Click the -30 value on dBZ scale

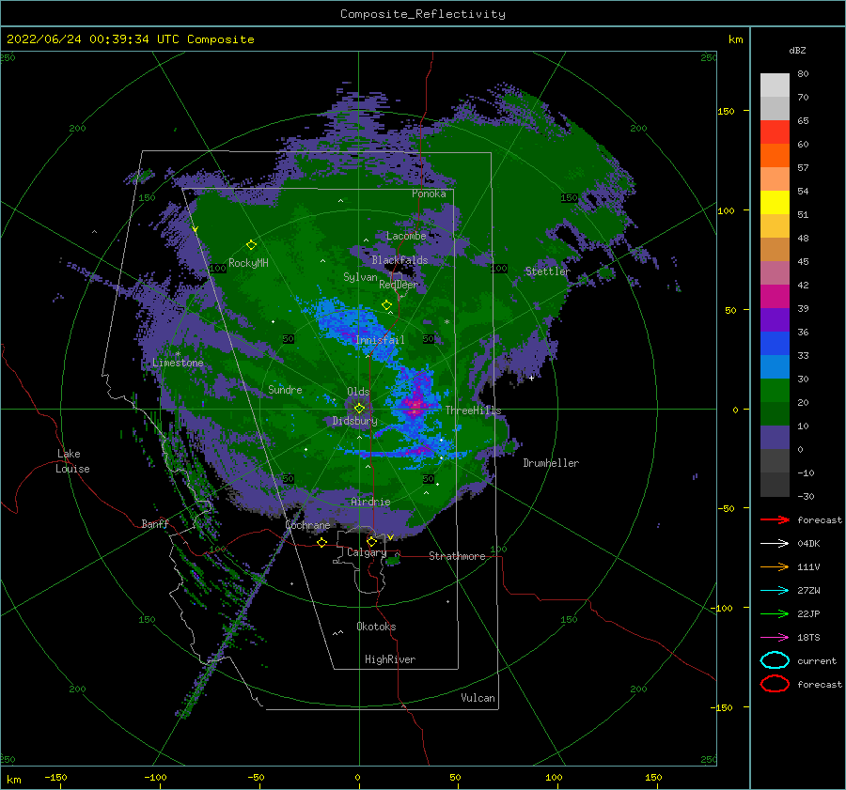click(x=806, y=496)
